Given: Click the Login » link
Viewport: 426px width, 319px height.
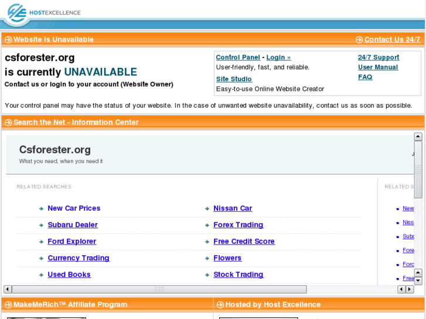Looking at the screenshot, I should 278,57.
